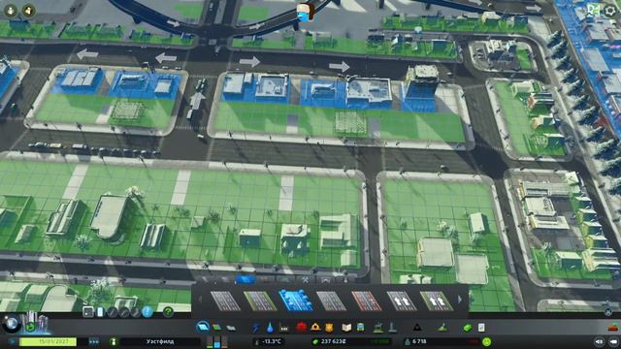This screenshot has width=621, height=349.
Task: Select the green one-way road with arrows
Action: point(437,301)
